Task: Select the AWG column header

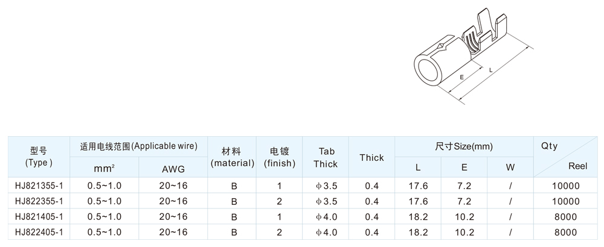Action: [173, 168]
